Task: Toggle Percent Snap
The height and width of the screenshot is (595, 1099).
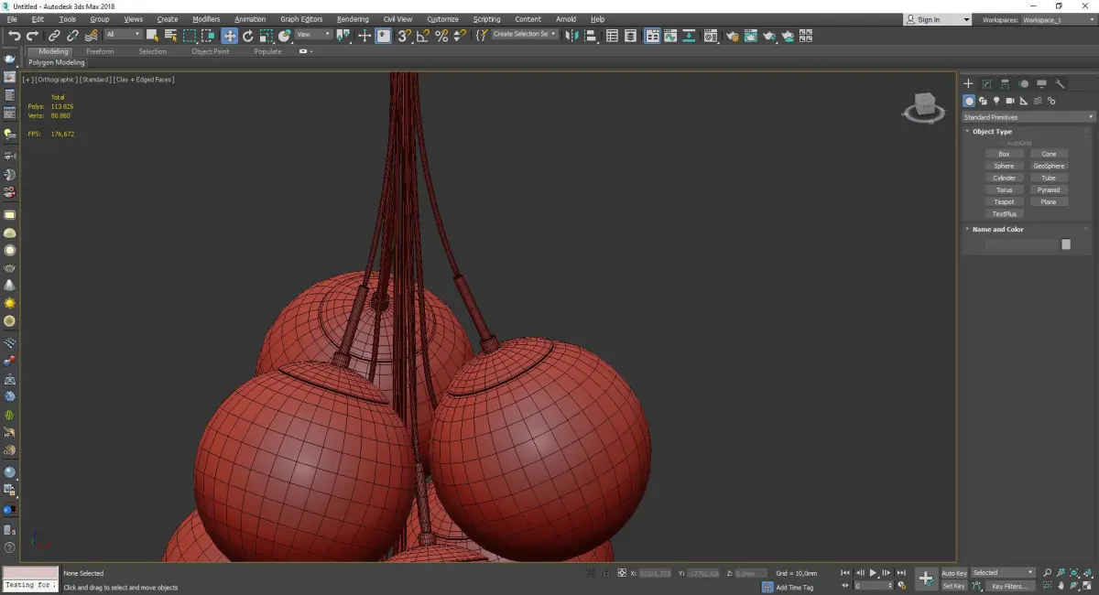Action: tap(441, 36)
